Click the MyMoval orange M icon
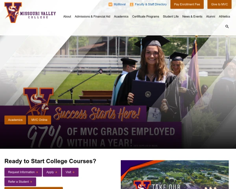The height and width of the screenshot is (189, 236). [x=110, y=4]
